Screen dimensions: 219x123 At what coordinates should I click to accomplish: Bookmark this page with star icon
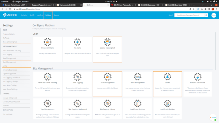pyautogui.click(x=194, y=9)
